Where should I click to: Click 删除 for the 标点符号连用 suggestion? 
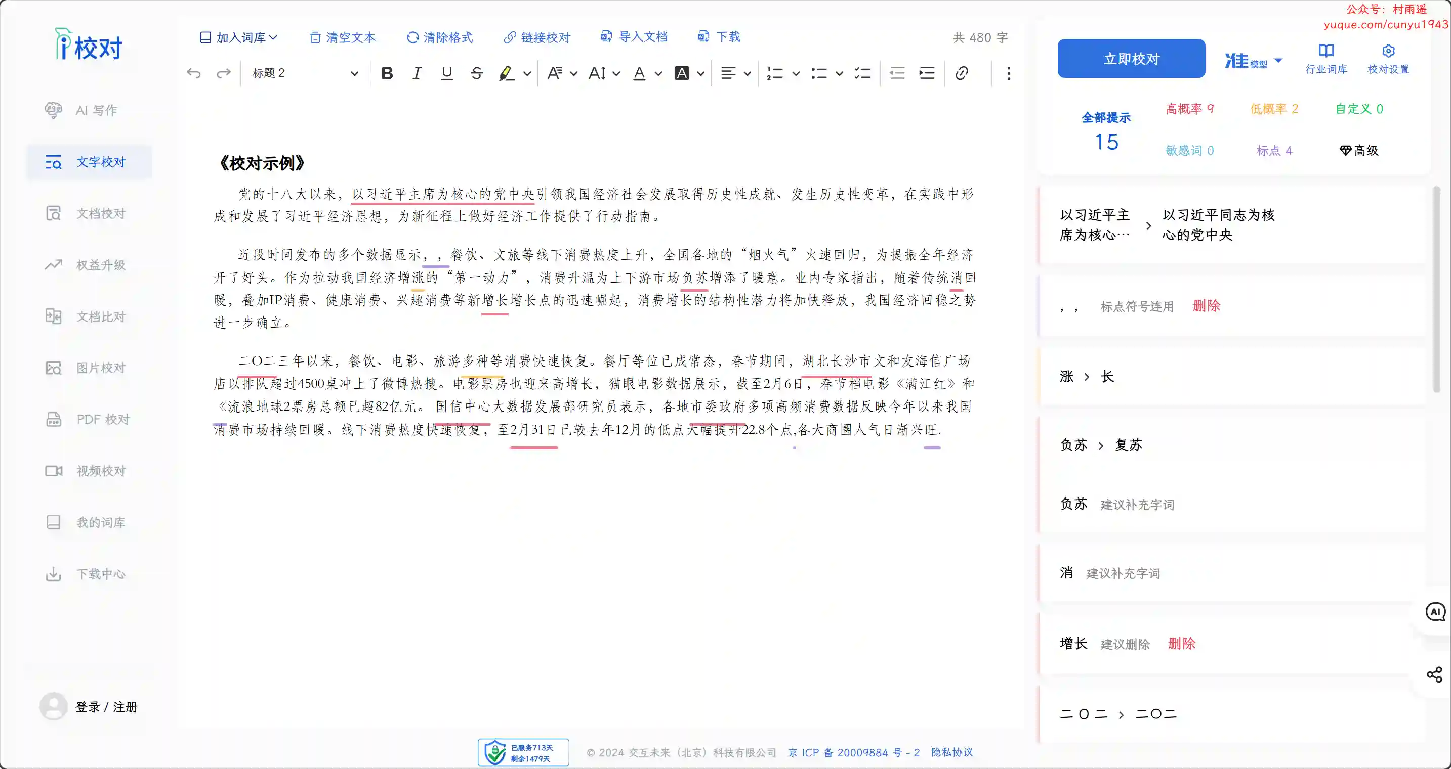point(1206,306)
